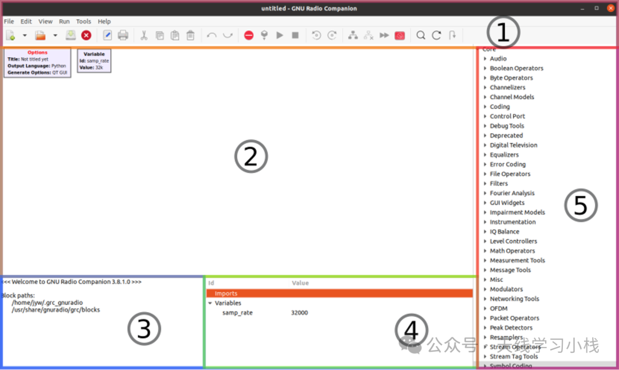Close the flow graph with the red X icon
This screenshot has height=370, width=619.
[x=86, y=36]
